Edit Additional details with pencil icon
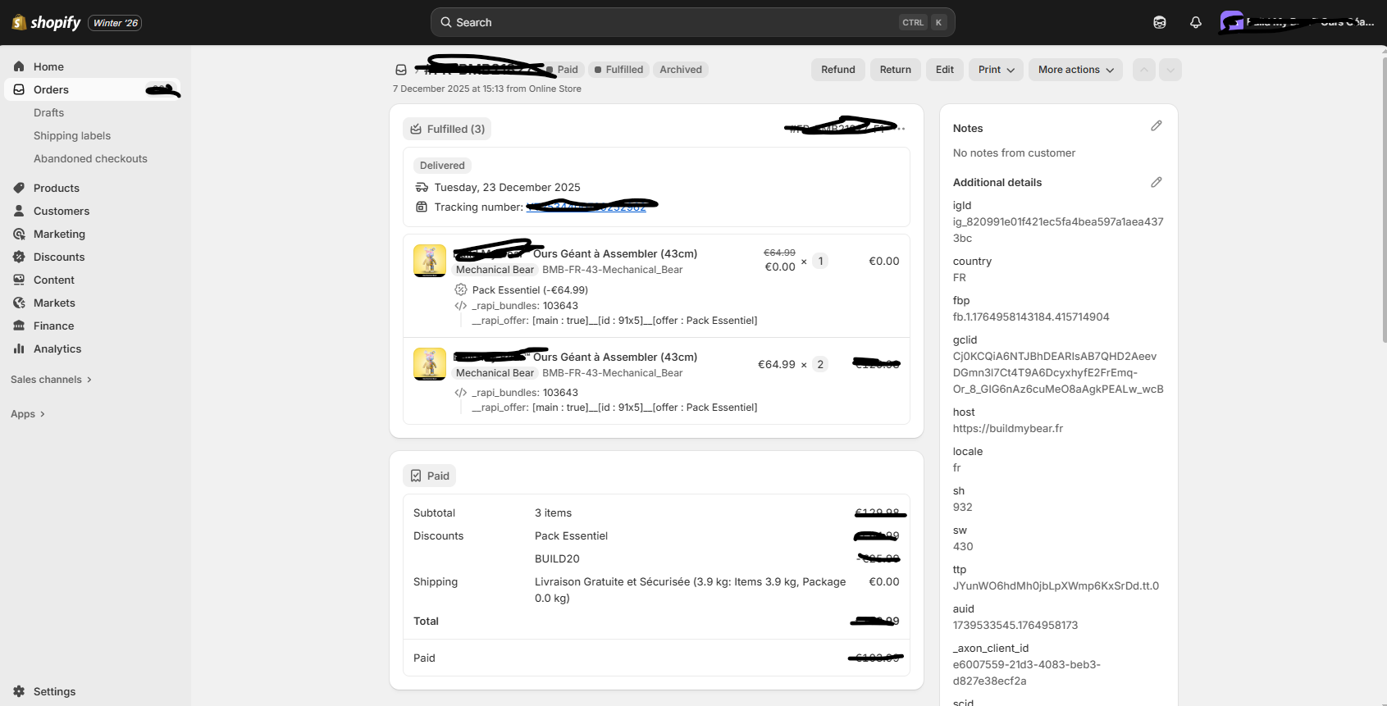The height and width of the screenshot is (706, 1387). [x=1156, y=182]
